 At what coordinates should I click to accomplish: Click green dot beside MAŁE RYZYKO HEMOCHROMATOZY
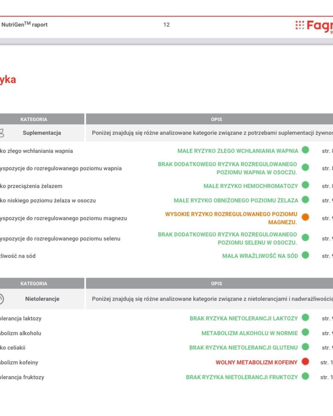305,185
